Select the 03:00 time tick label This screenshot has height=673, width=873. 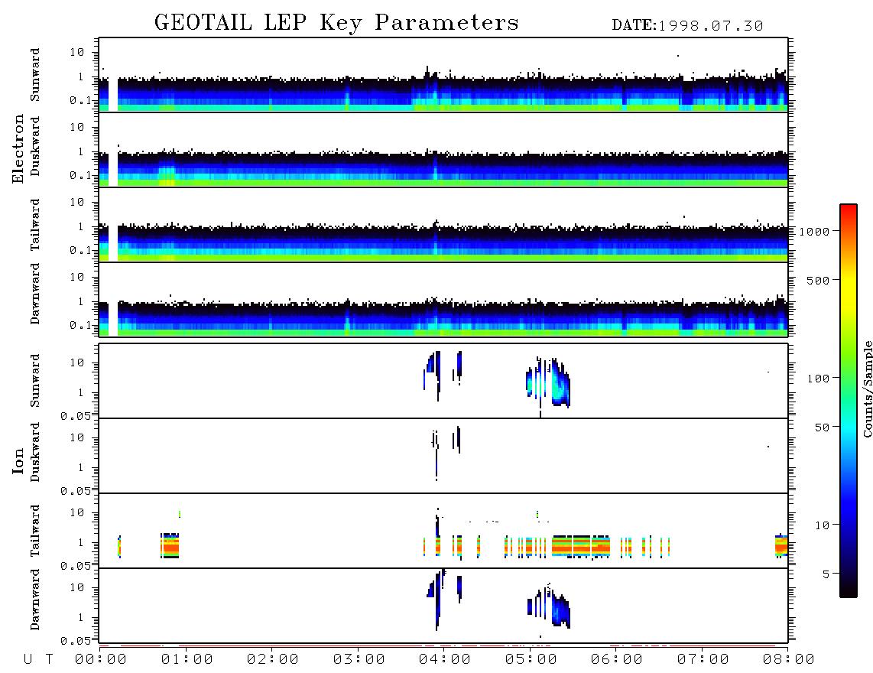(359, 660)
